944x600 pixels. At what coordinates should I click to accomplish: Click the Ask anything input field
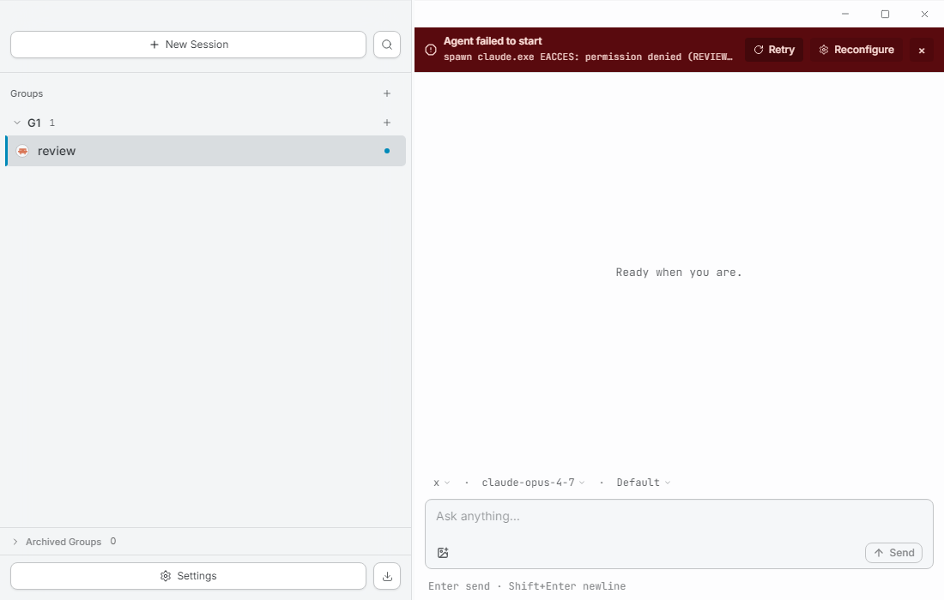[678, 516]
